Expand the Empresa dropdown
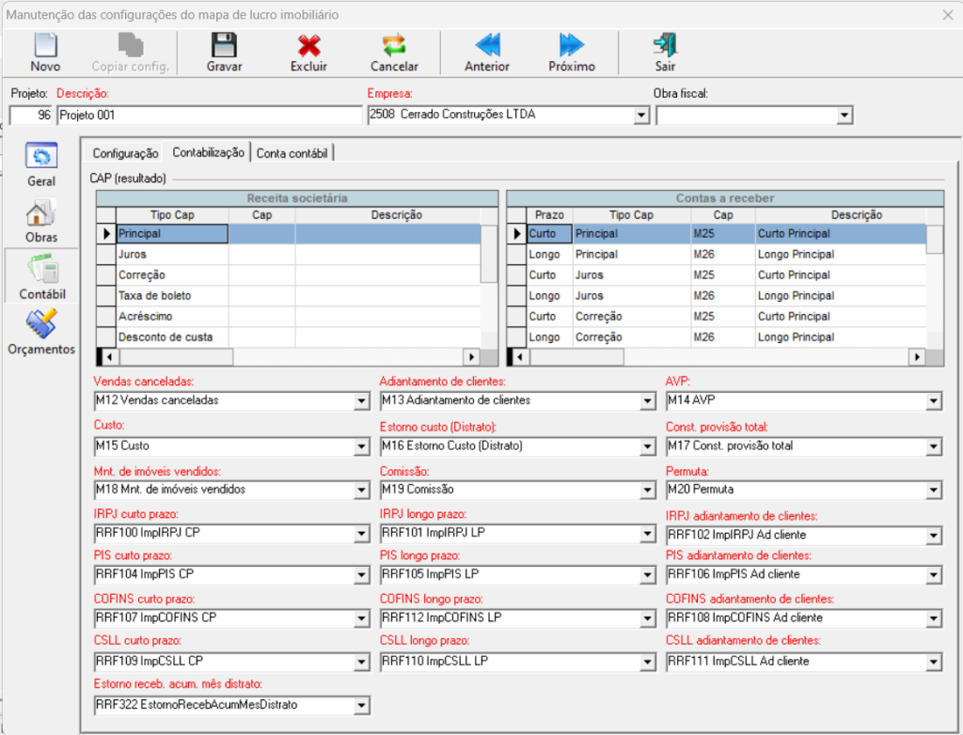The width and height of the screenshot is (963, 735). (642, 116)
